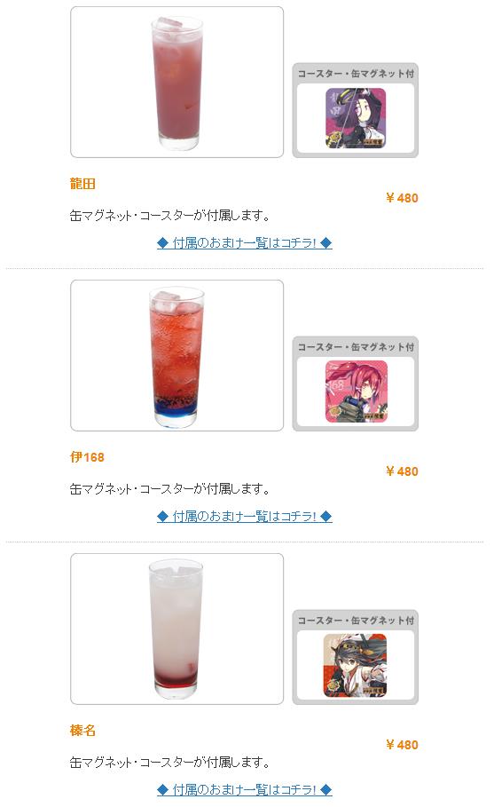Image resolution: width=494 pixels, height=807 pixels.
Task: Click the コースター・缶マグネット付 label above 龍田 coaster
Action: tap(356, 74)
